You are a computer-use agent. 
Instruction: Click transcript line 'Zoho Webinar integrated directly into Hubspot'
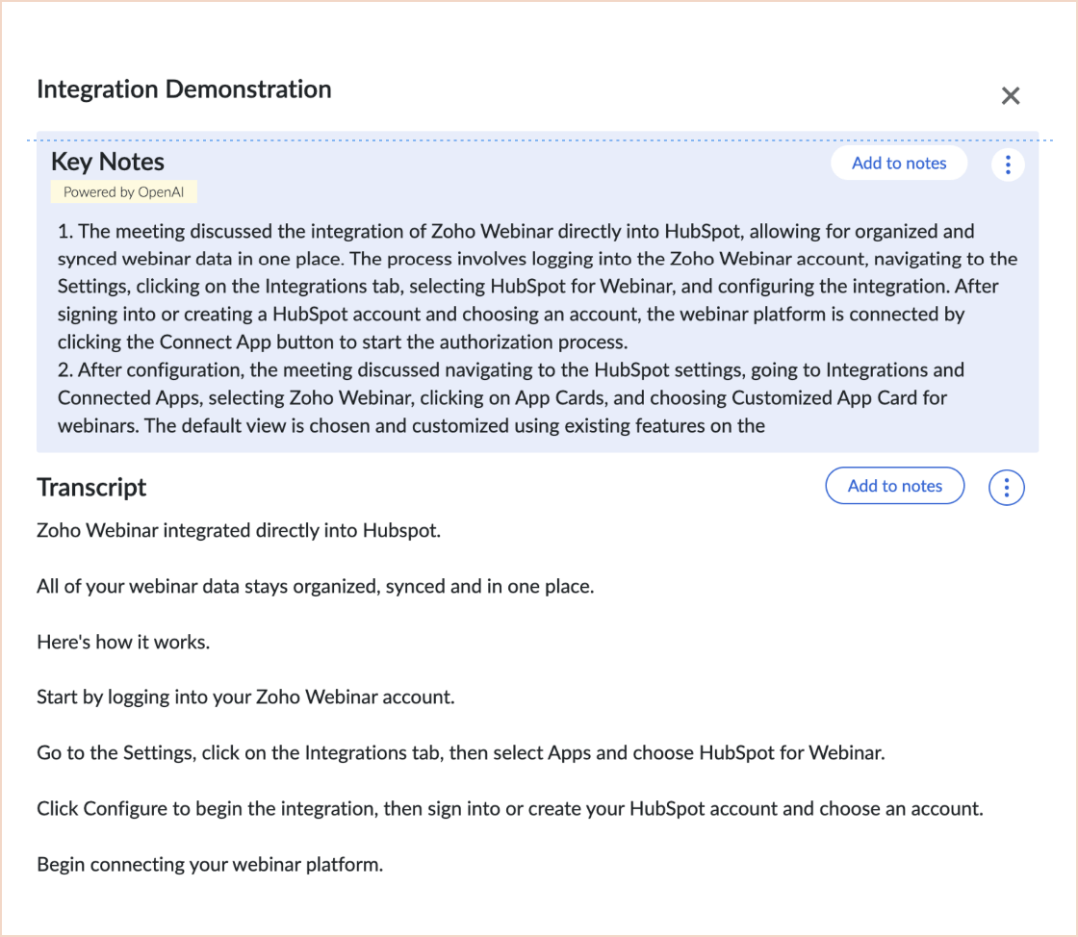(x=238, y=530)
